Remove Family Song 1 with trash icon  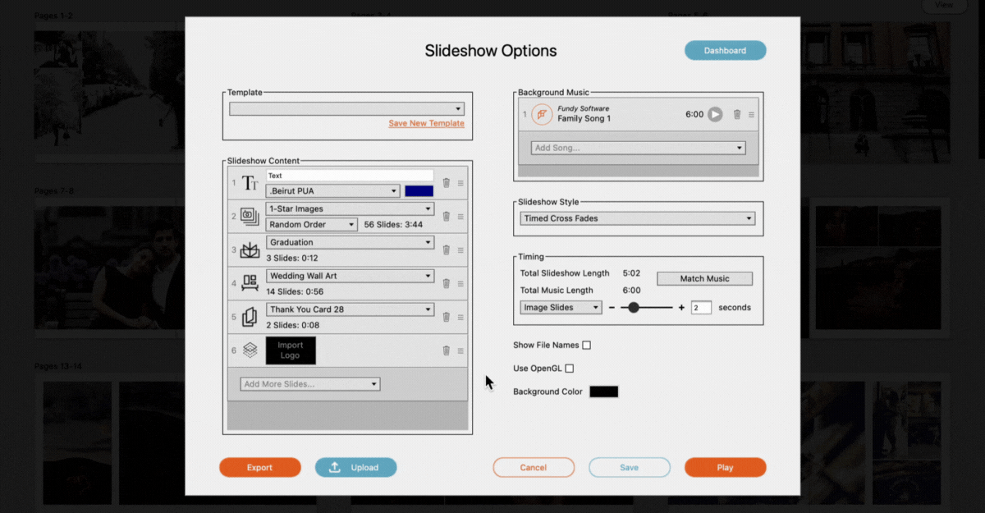pyautogui.click(x=737, y=114)
